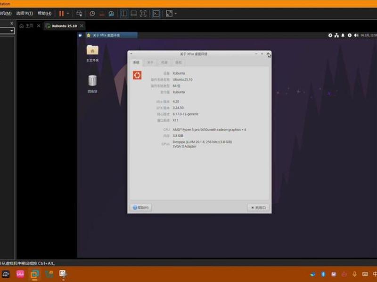Open the VMware Workstation taskbar icon
The width and height of the screenshot is (377, 282).
[34, 274]
